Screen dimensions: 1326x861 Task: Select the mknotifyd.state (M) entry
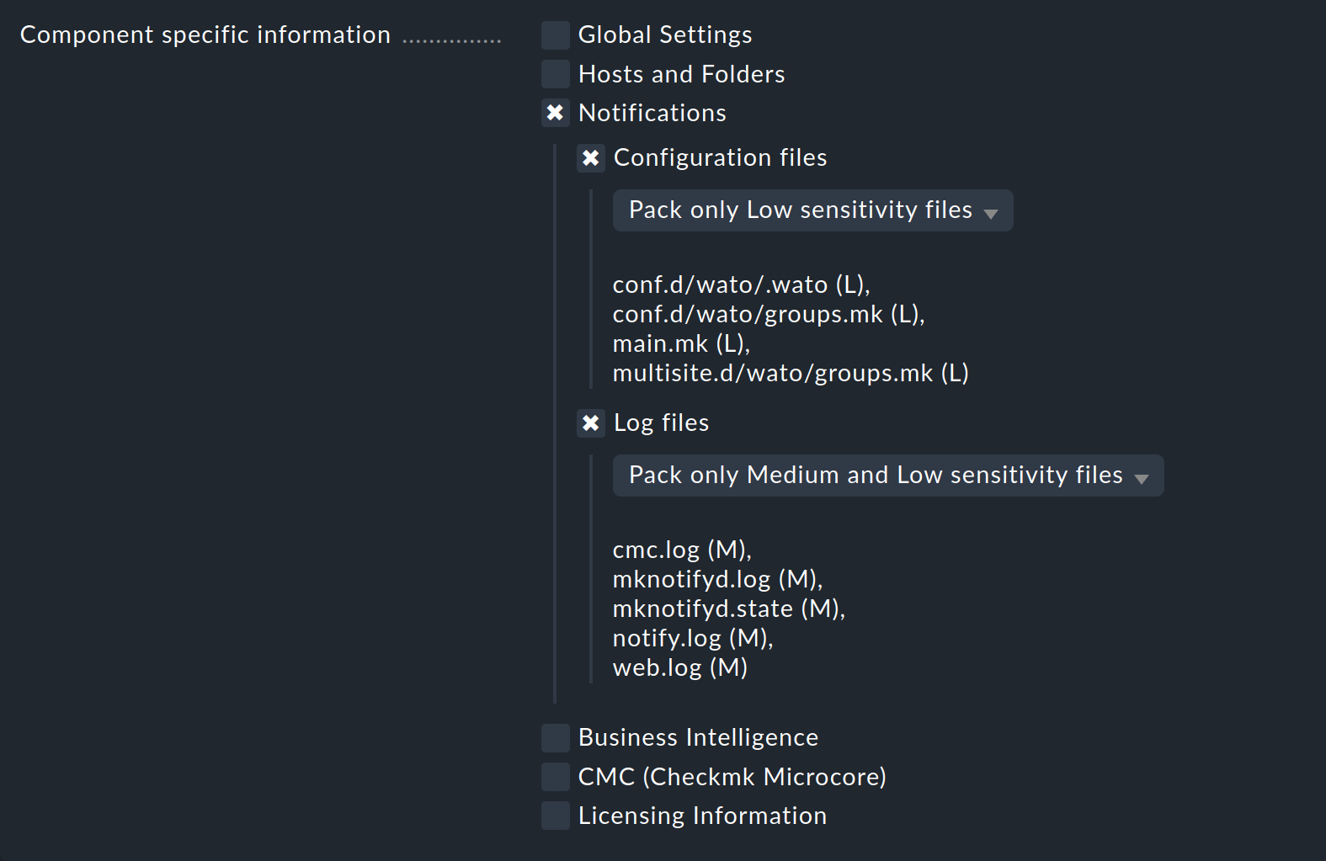tap(729, 609)
